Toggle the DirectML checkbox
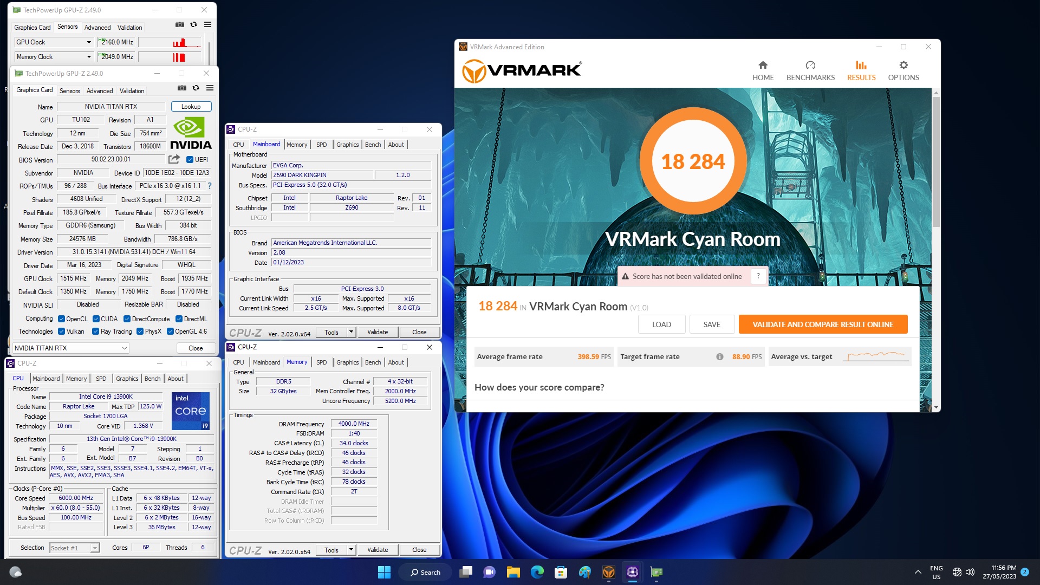 tap(179, 319)
